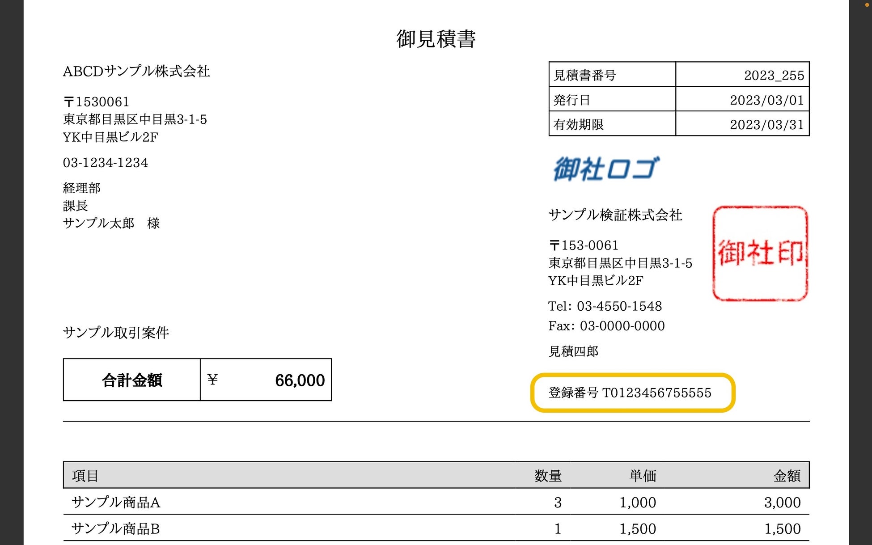Select the 有効期限 date 2023/03/31
This screenshot has height=545, width=872.
(766, 124)
